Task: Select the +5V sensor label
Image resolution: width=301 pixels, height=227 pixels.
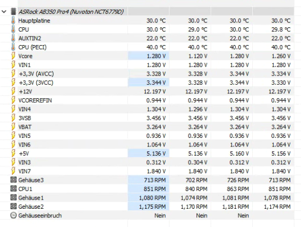Action: (x=24, y=153)
